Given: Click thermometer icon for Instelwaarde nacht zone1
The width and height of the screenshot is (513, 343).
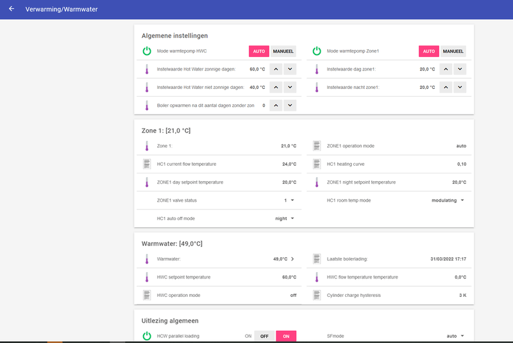Looking at the screenshot, I should coord(317,88).
